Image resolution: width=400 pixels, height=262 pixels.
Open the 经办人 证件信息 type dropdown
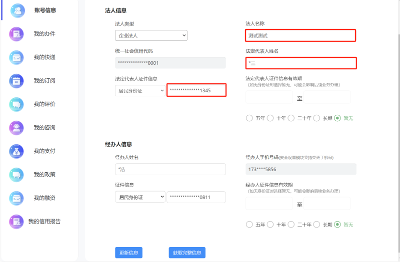[x=140, y=197]
